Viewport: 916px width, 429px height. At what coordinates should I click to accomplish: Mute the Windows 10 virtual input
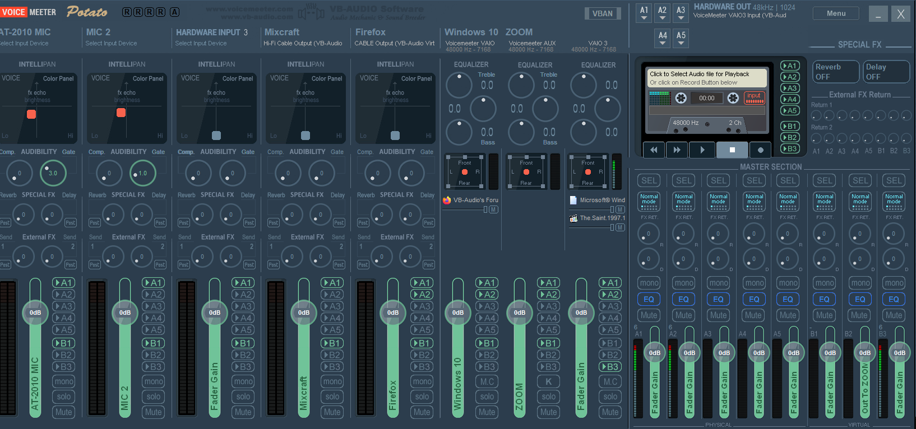click(487, 412)
